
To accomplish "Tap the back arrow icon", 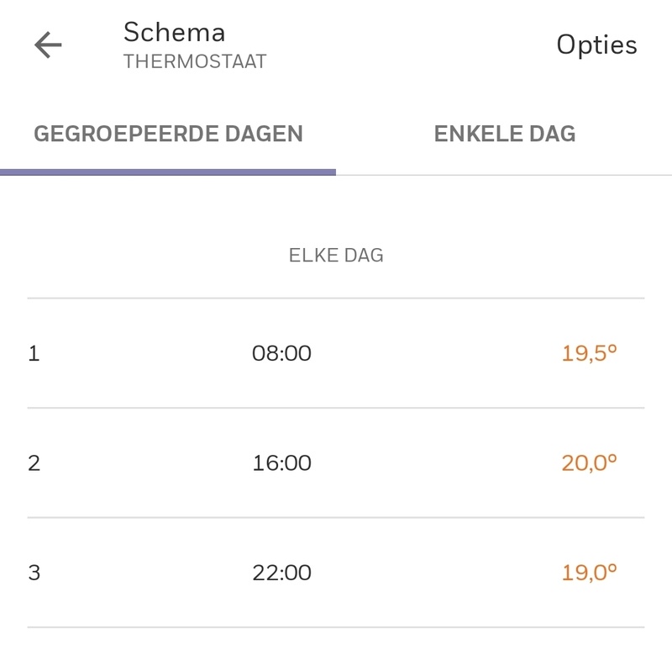I will [x=48, y=45].
